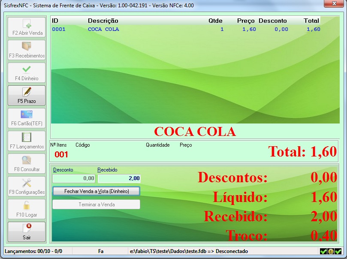This screenshot has width=347, height=259.
Task: Click Fechar Venda a Vista (Dinheiro)
Action: (96, 191)
